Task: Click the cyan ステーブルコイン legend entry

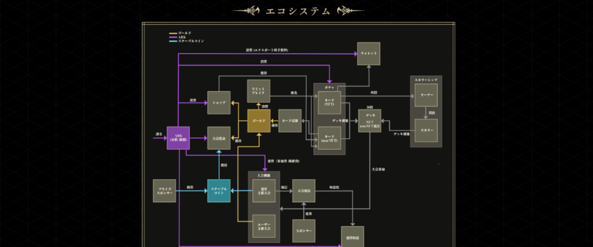Action: point(188,41)
